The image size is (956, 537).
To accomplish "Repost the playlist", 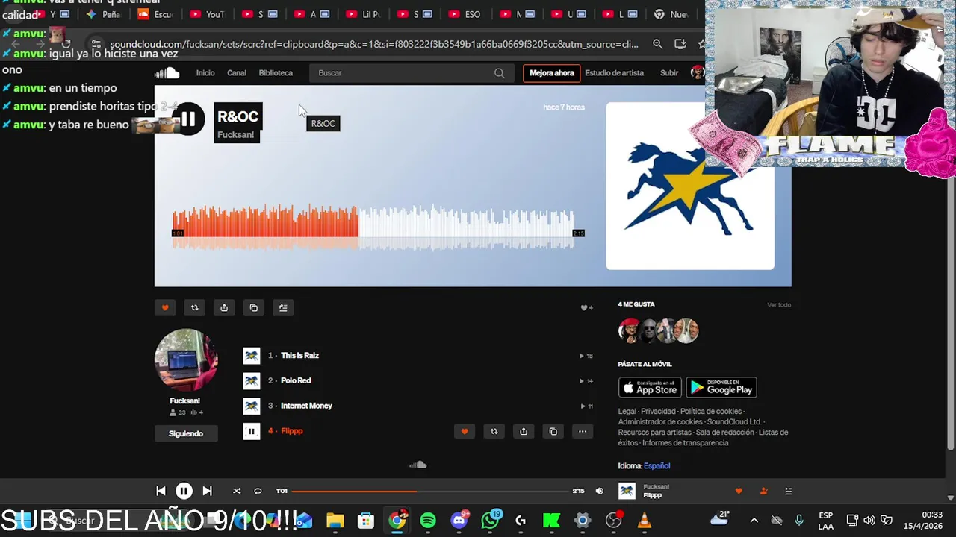I will [x=194, y=307].
